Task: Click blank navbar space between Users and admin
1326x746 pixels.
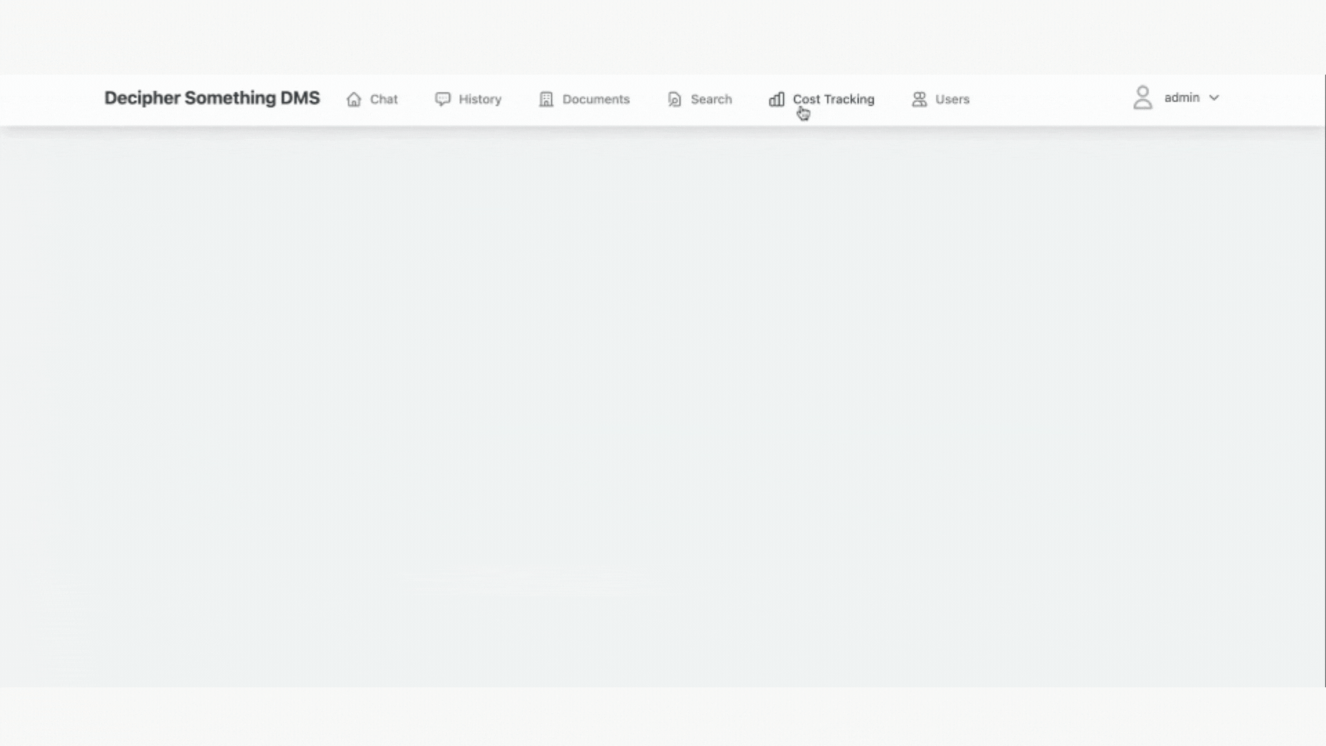Action: 1050,99
